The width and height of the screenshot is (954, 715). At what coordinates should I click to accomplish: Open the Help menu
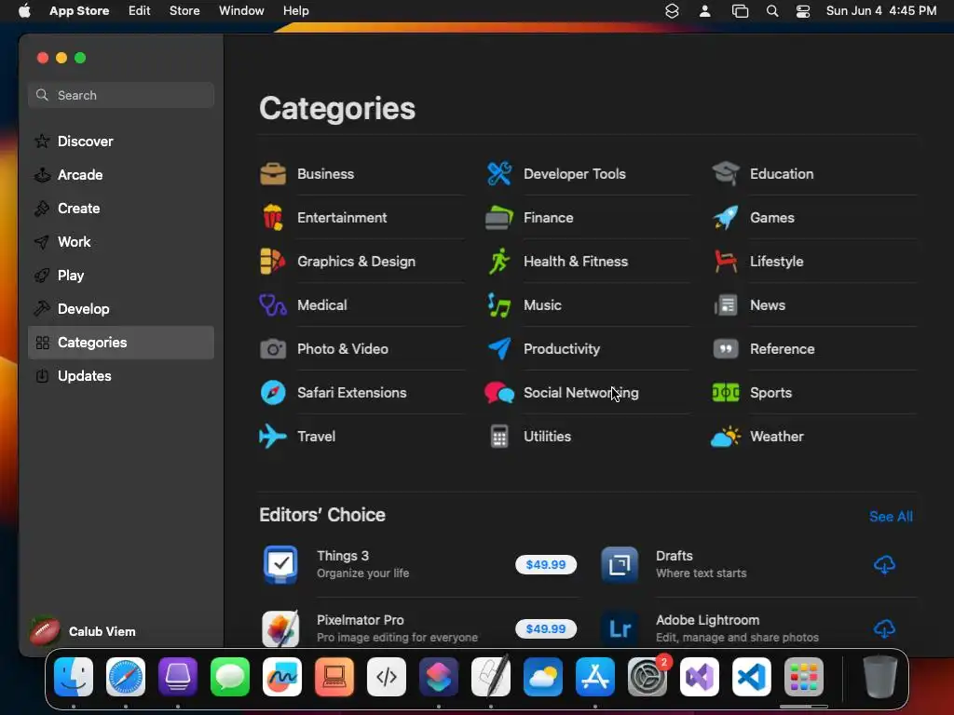(295, 10)
